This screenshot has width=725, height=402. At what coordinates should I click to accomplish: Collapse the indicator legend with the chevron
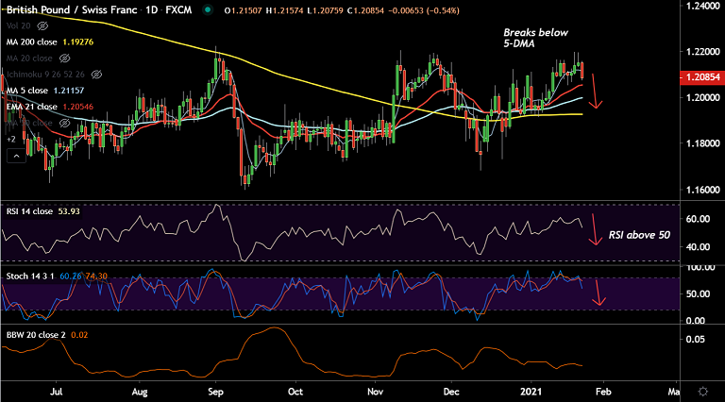pyautogui.click(x=16, y=157)
